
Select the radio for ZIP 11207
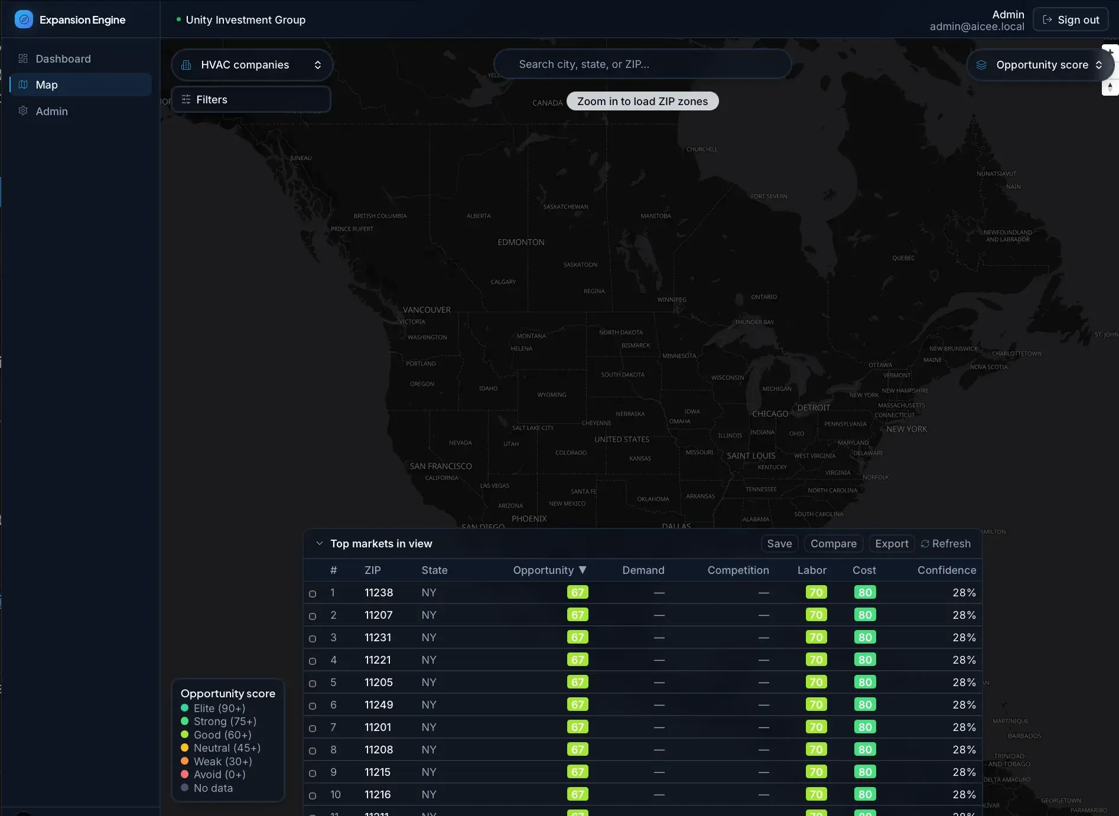[313, 616]
